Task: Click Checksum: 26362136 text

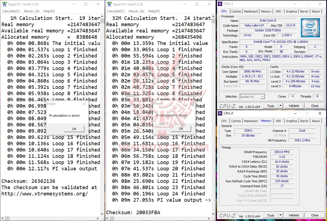Action: click(28, 181)
